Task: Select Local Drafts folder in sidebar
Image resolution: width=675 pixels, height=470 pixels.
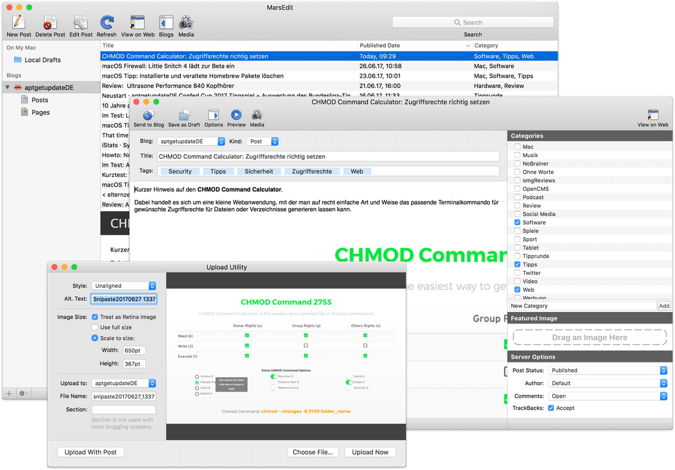Action: click(x=43, y=60)
